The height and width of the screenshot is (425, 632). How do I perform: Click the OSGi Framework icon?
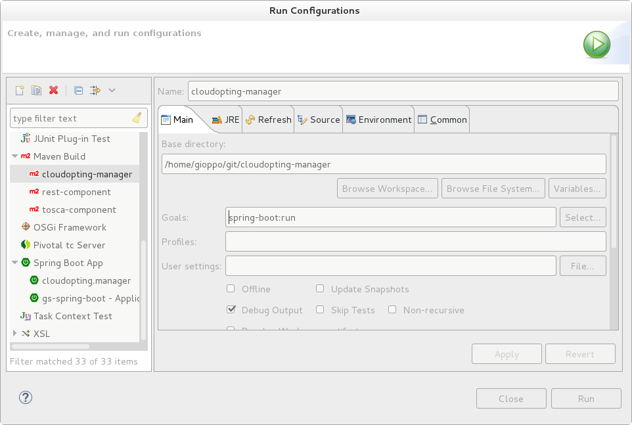coord(26,227)
